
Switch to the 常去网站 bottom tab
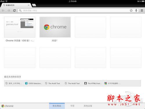[57, 106]
